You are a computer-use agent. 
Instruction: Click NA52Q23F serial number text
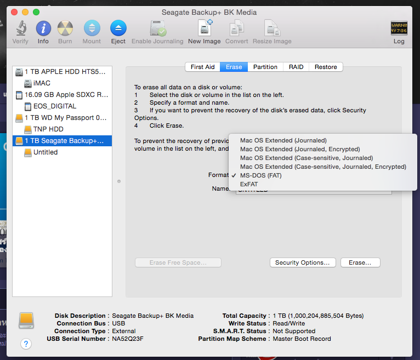tap(128, 339)
